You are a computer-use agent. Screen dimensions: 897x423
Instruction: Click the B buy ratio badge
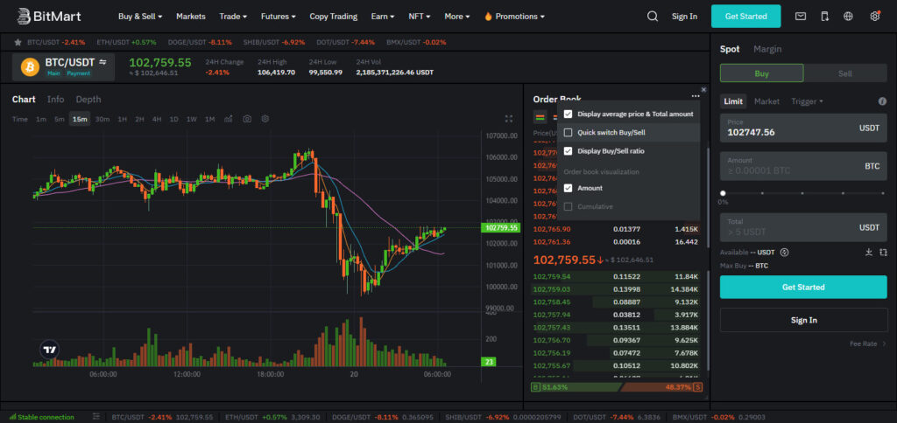535,387
